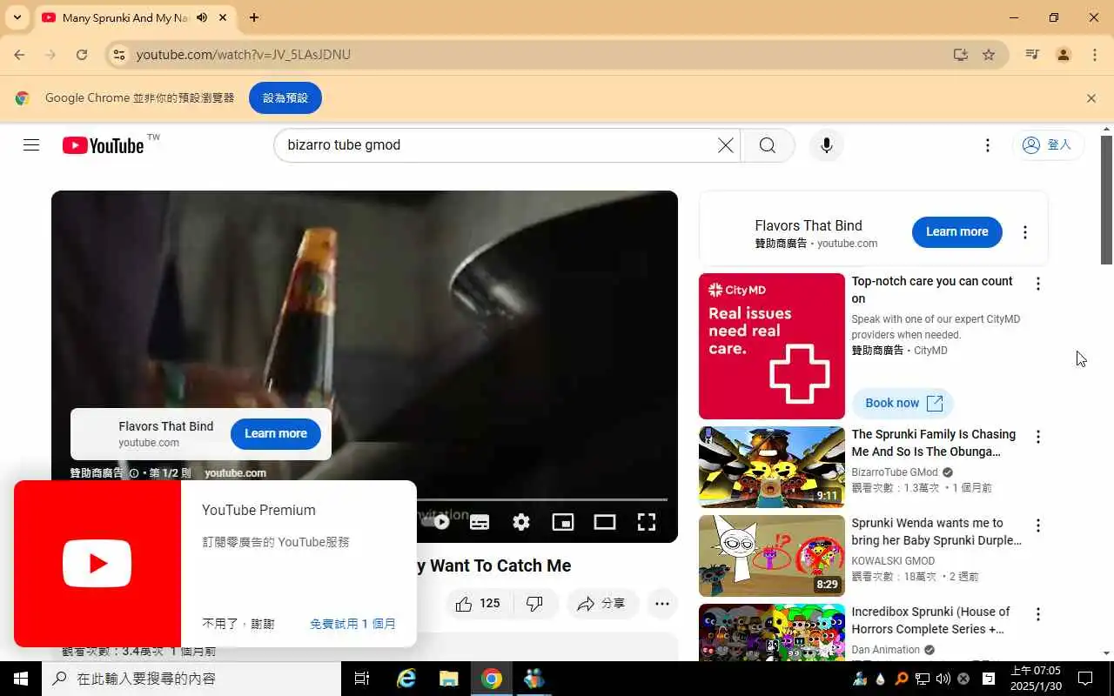
Task: Set Chrome as default with 設為預設
Action: point(285,98)
